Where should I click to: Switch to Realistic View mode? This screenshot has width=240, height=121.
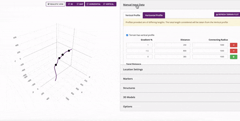[55, 4]
